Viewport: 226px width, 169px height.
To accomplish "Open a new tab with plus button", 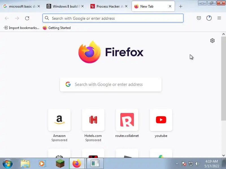I will point(181,6).
